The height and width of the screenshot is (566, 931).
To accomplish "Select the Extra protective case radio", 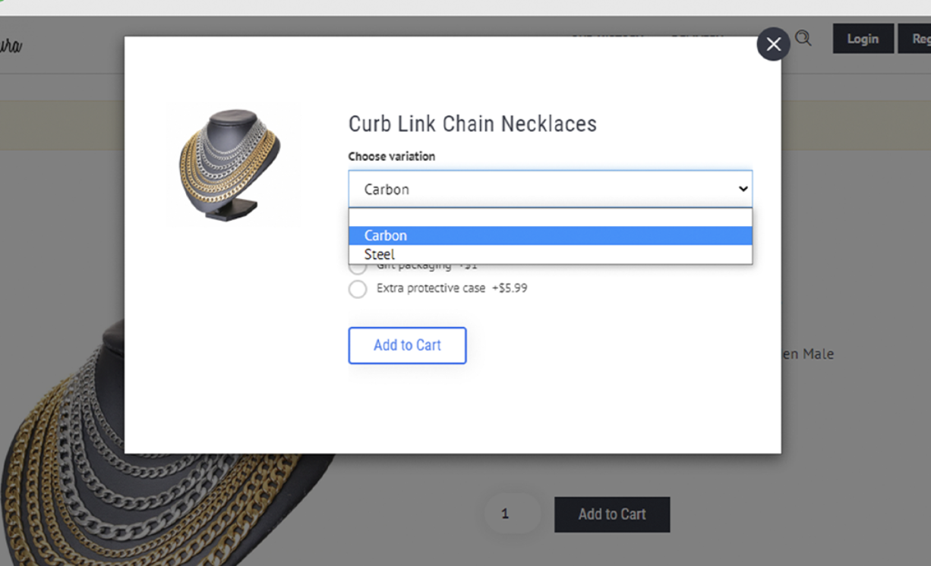I will [x=357, y=289].
